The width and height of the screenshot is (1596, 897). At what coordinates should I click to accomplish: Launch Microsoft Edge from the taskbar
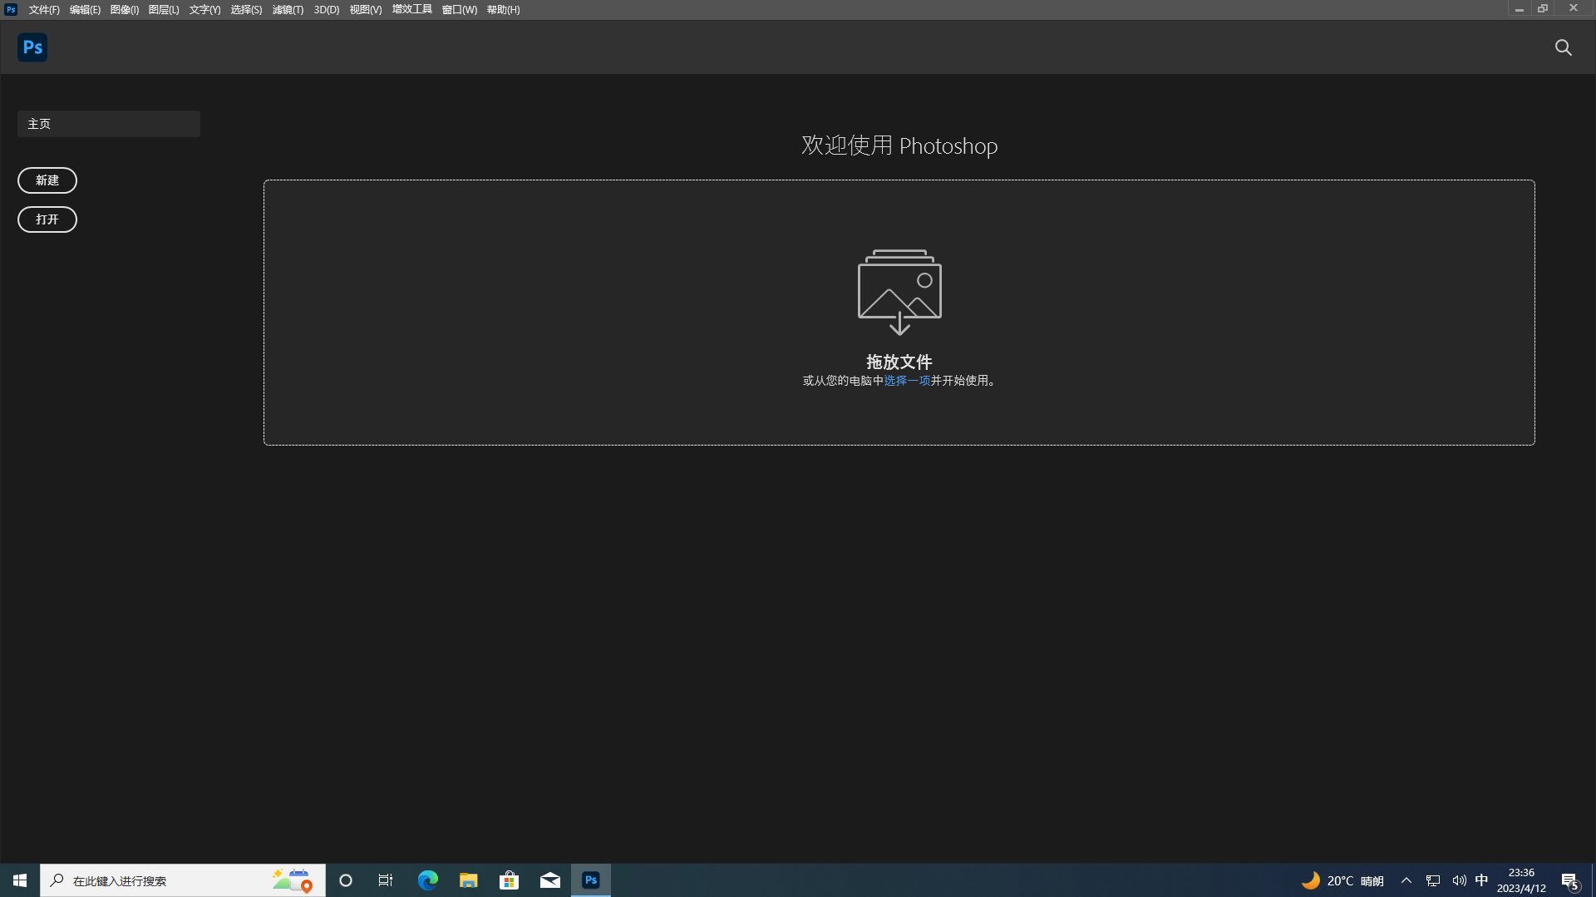click(x=427, y=880)
